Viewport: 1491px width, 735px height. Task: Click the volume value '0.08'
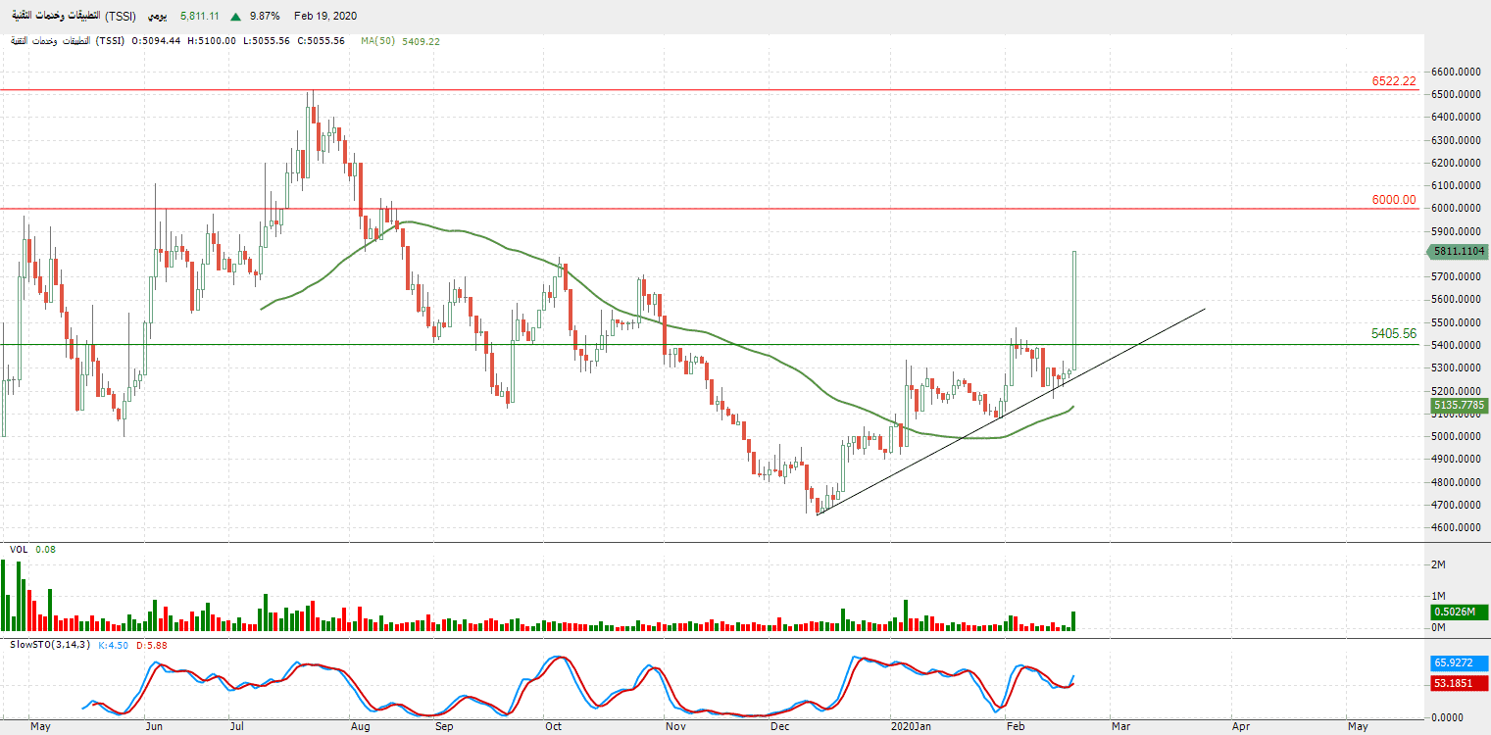[x=45, y=550]
